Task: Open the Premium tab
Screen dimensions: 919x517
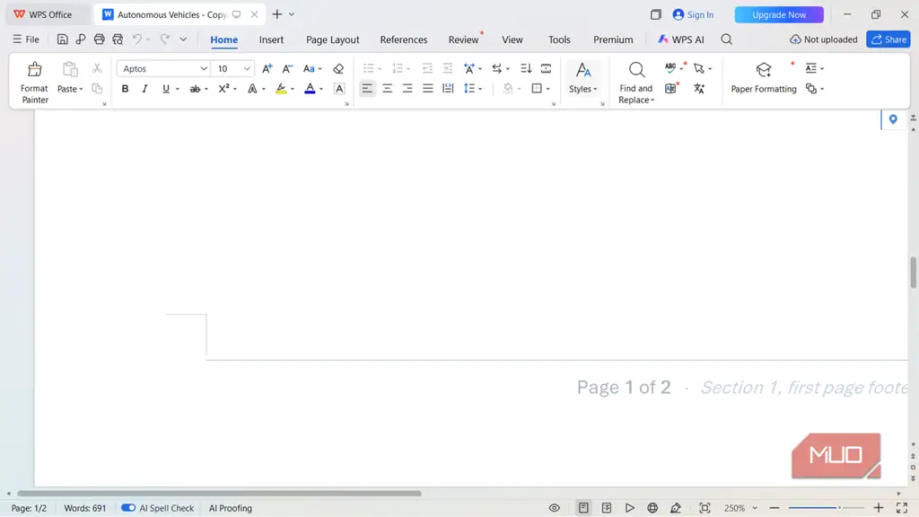Action: (613, 39)
